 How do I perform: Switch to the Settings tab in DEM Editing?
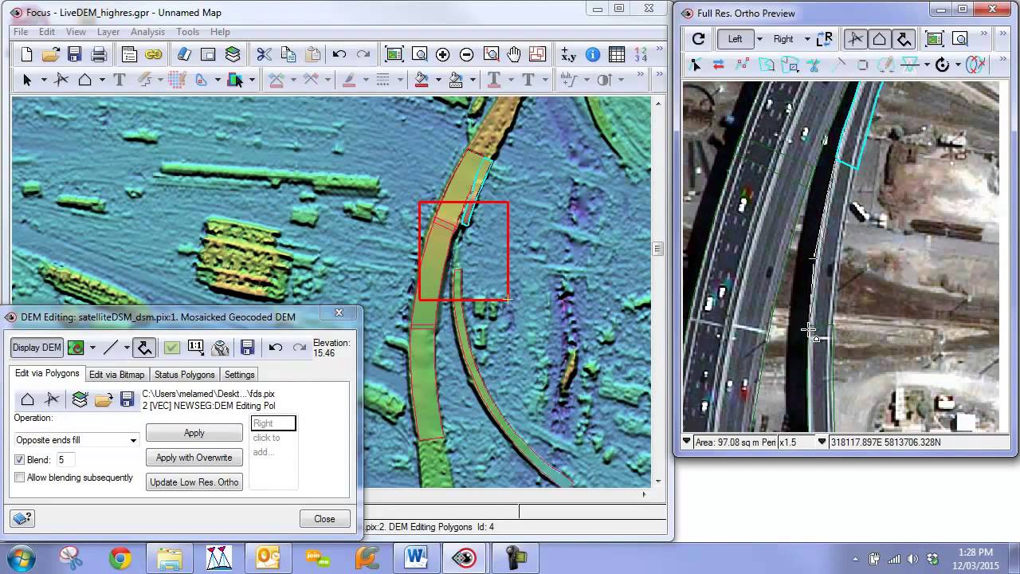[239, 375]
